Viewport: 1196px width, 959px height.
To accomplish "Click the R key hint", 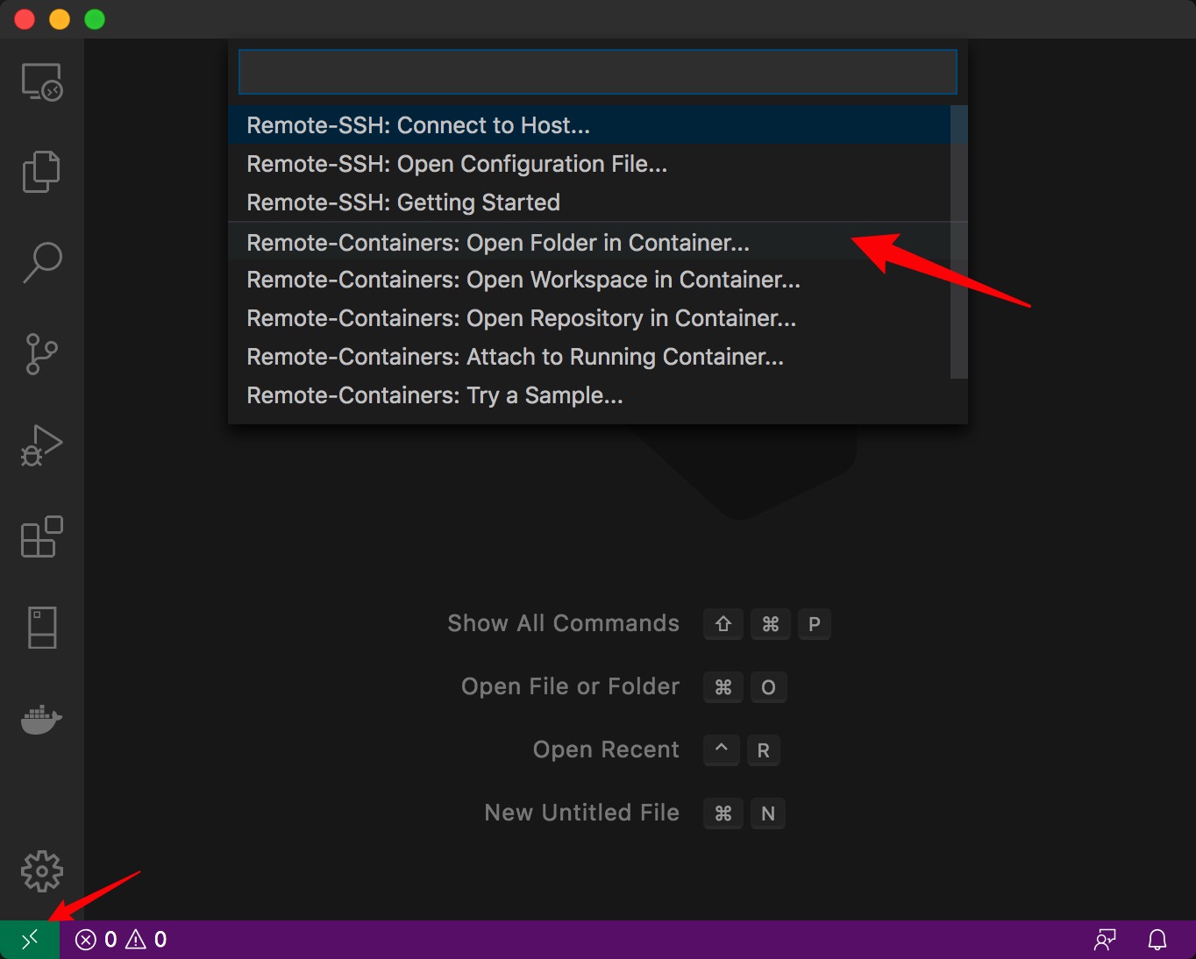I will click(764, 750).
